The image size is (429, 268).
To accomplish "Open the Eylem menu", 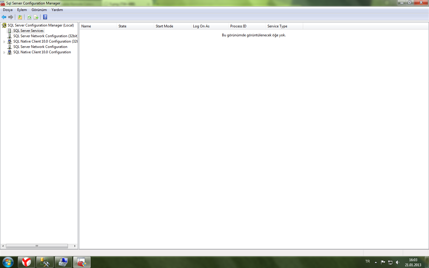I will (22, 10).
